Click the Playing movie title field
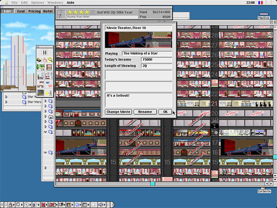This screenshot has width=277, height=208. [147, 53]
